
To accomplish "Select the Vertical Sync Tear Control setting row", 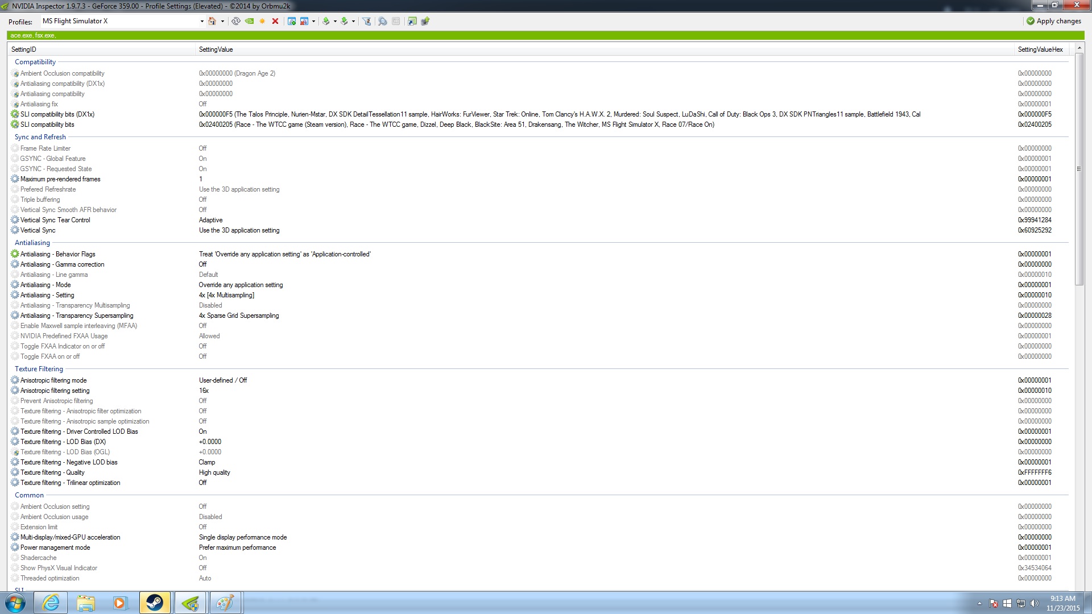I will (55, 220).
